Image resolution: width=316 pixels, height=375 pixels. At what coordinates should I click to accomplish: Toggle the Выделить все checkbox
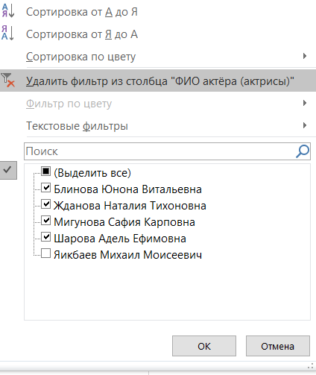tap(46, 171)
